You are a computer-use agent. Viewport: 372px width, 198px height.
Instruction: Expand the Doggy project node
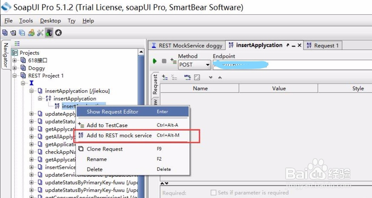15,68
